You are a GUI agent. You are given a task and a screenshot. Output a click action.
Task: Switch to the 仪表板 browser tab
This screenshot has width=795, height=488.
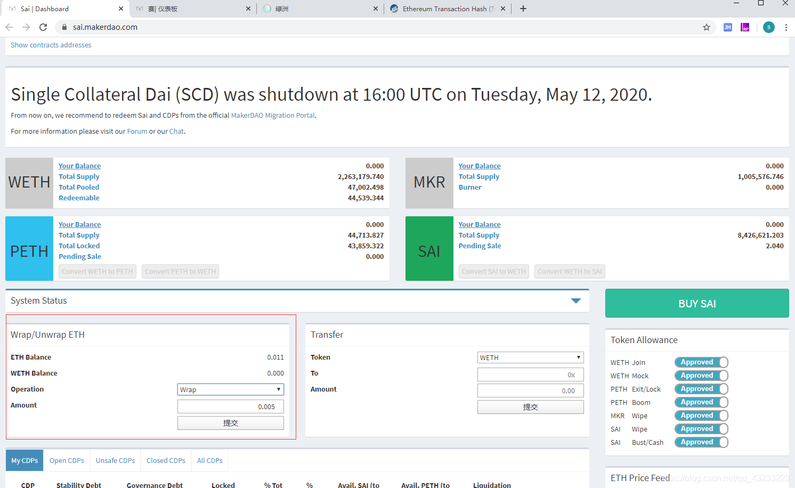tap(192, 9)
